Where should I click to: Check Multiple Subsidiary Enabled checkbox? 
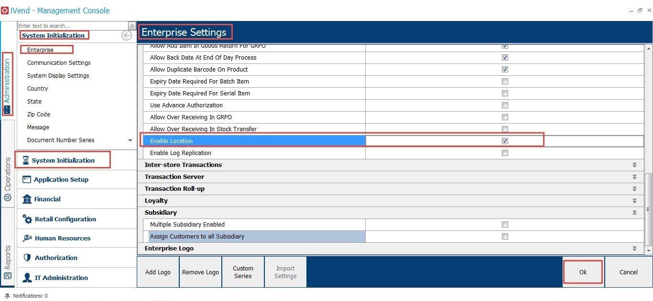click(x=505, y=224)
